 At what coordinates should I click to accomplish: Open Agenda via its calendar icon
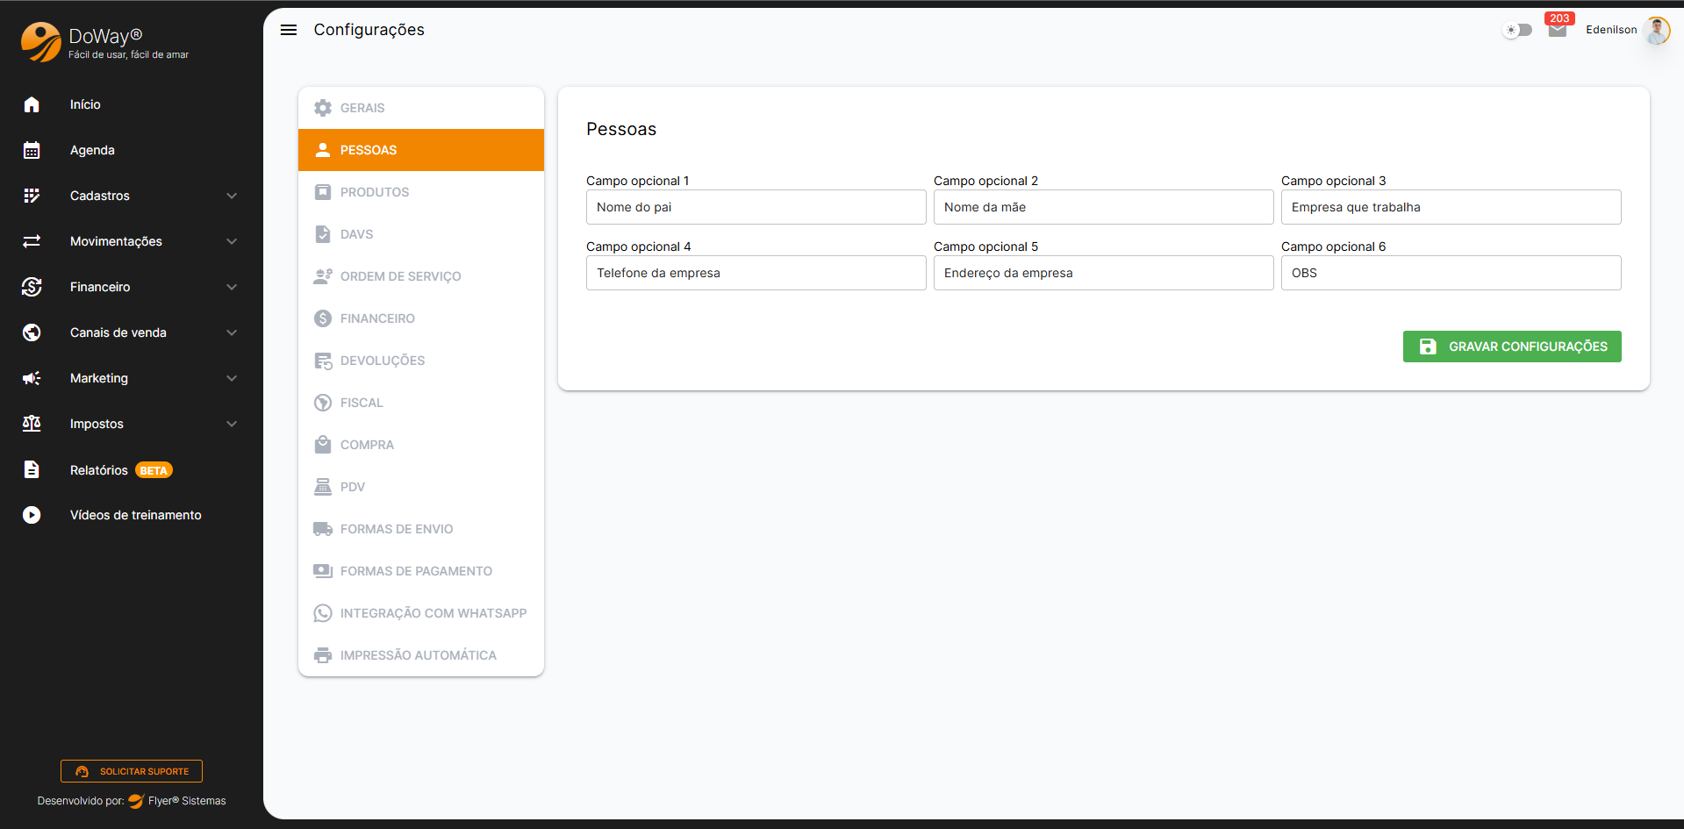tap(32, 150)
